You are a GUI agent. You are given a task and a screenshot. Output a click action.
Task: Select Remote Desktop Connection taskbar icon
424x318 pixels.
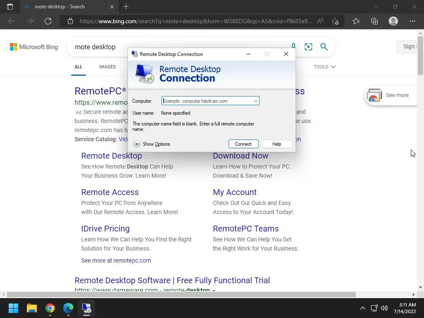(87, 308)
